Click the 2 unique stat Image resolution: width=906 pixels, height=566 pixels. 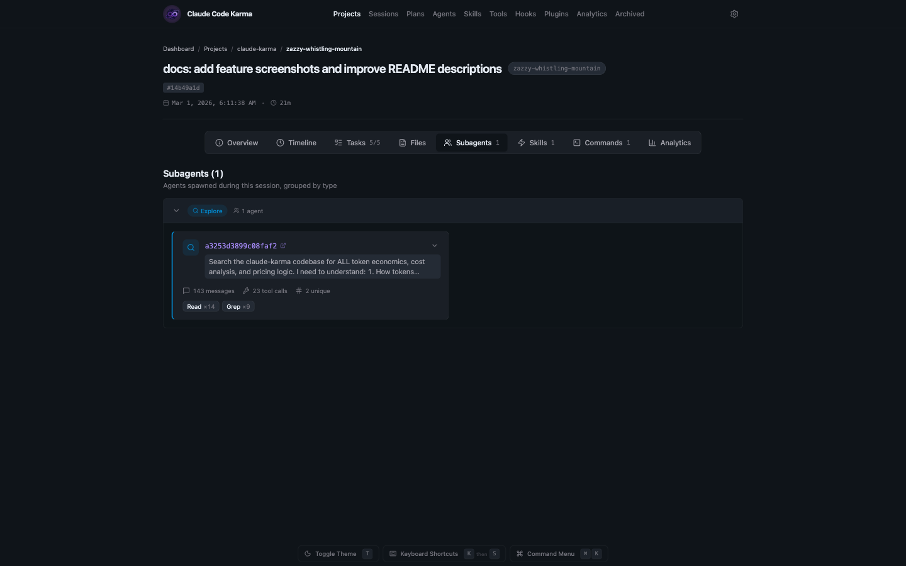(313, 291)
